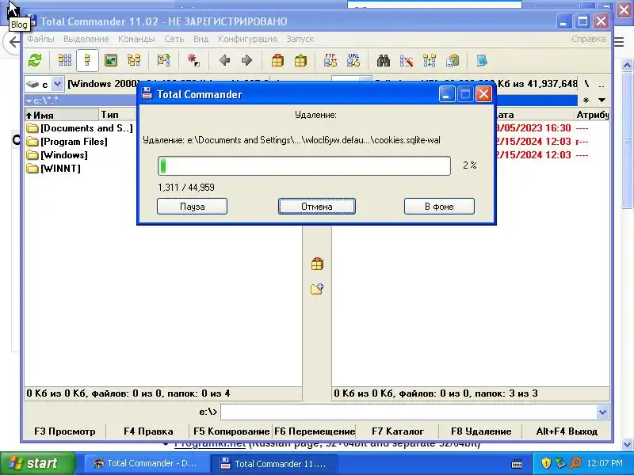Click the on-screen keyboard icon on taskbar

517,463
